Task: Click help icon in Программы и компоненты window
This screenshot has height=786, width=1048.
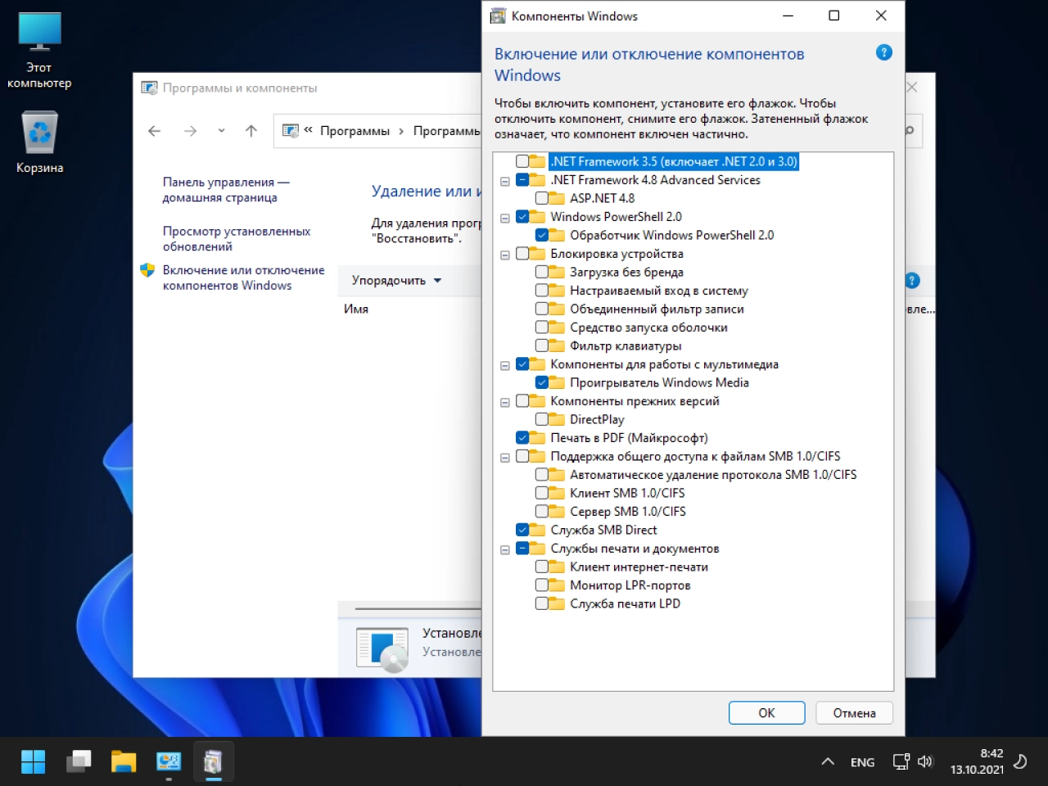Action: click(912, 281)
